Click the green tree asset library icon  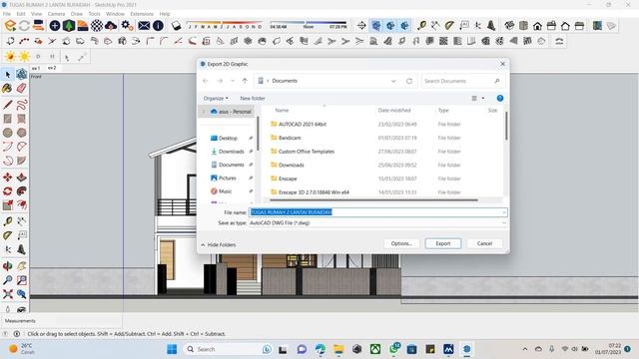pyautogui.click(x=69, y=26)
